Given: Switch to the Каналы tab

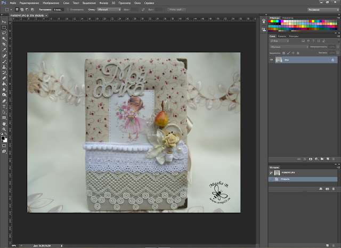Looking at the screenshot, I should (282, 36).
